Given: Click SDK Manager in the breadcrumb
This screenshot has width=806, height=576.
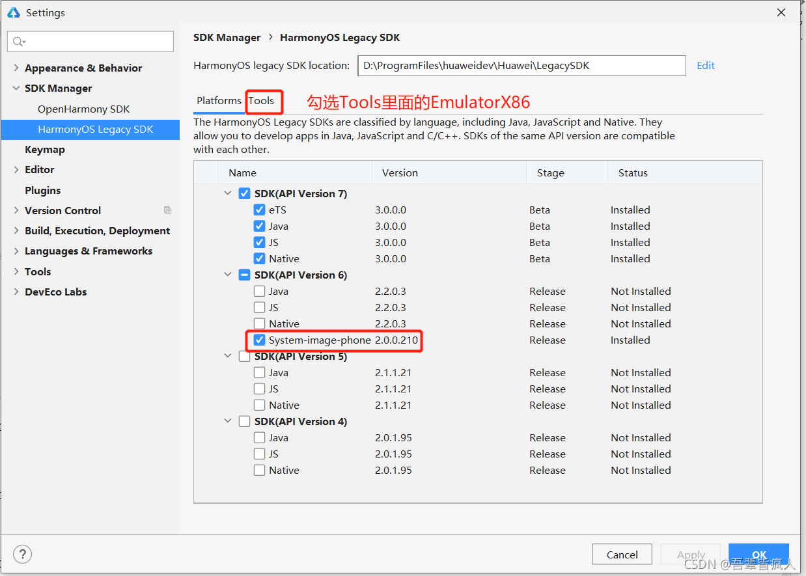Looking at the screenshot, I should (x=227, y=38).
